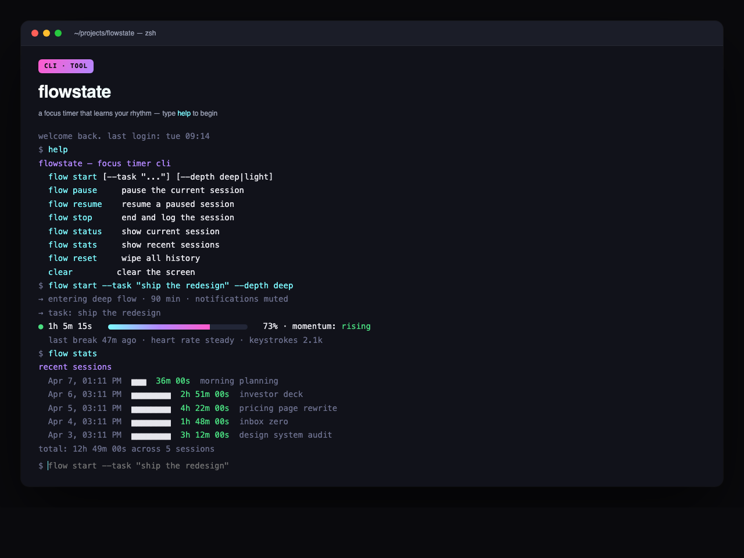Click the cyan help link in subtitle

184,113
